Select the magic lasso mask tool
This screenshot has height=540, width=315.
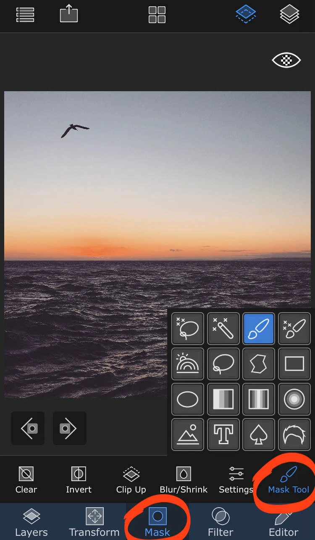[x=188, y=329]
